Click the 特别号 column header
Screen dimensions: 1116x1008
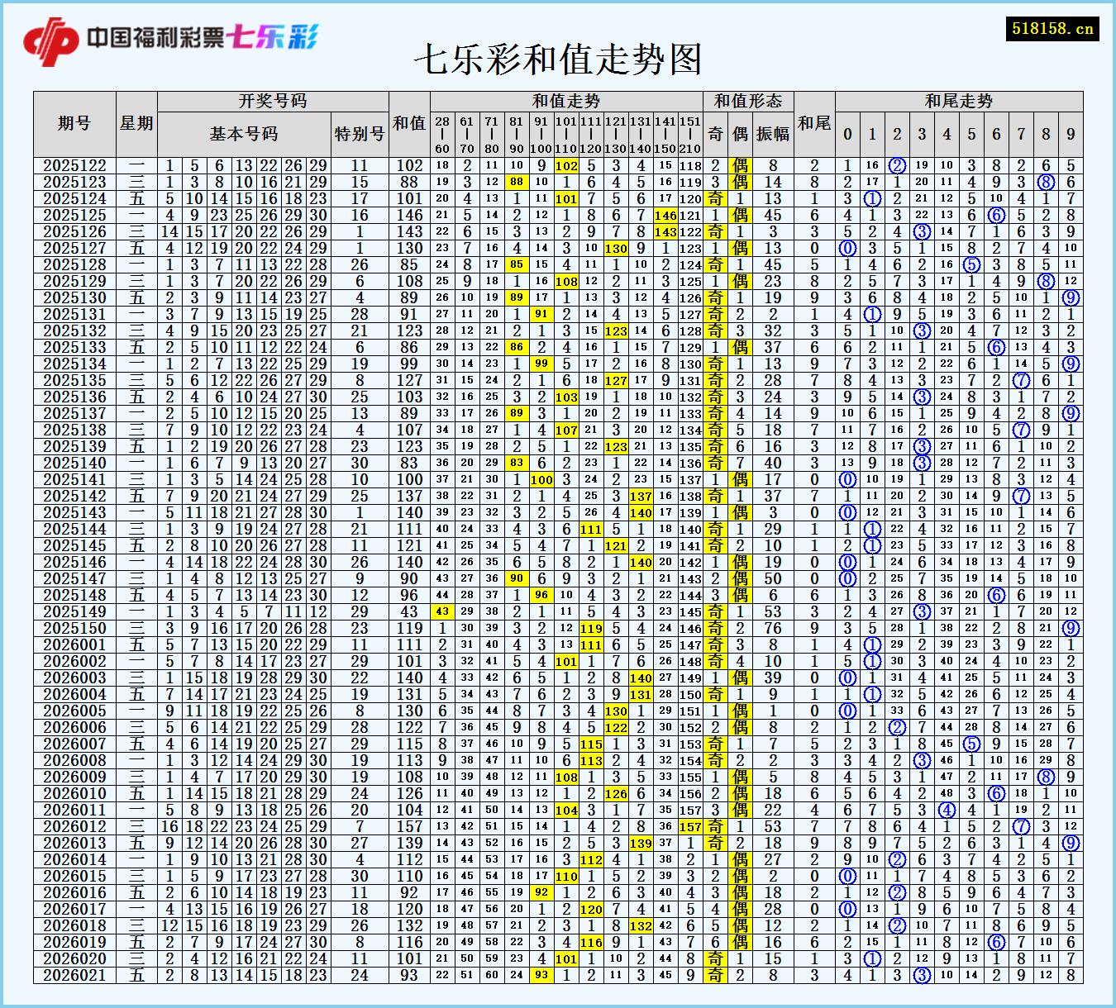coord(357,132)
